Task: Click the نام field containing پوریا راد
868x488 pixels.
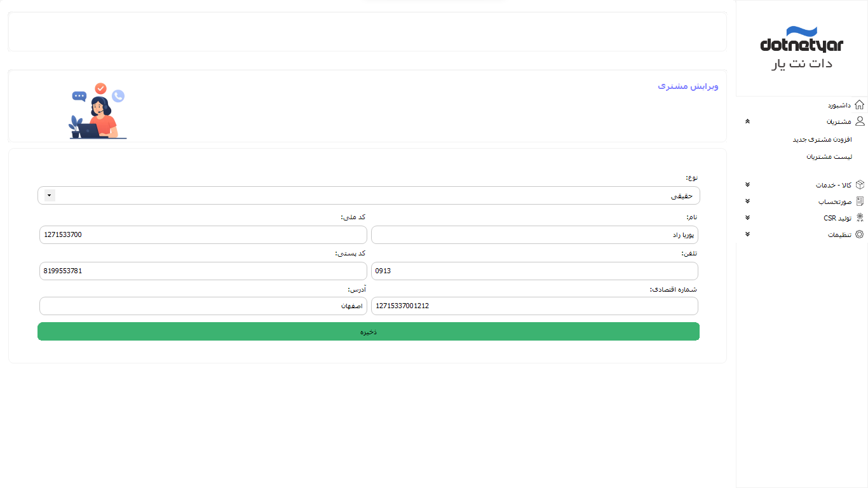Action: (534, 235)
